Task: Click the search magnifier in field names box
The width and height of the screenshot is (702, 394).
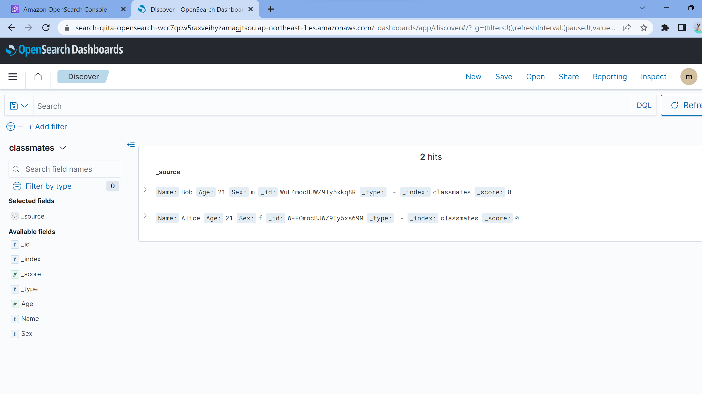Action: pos(16,169)
